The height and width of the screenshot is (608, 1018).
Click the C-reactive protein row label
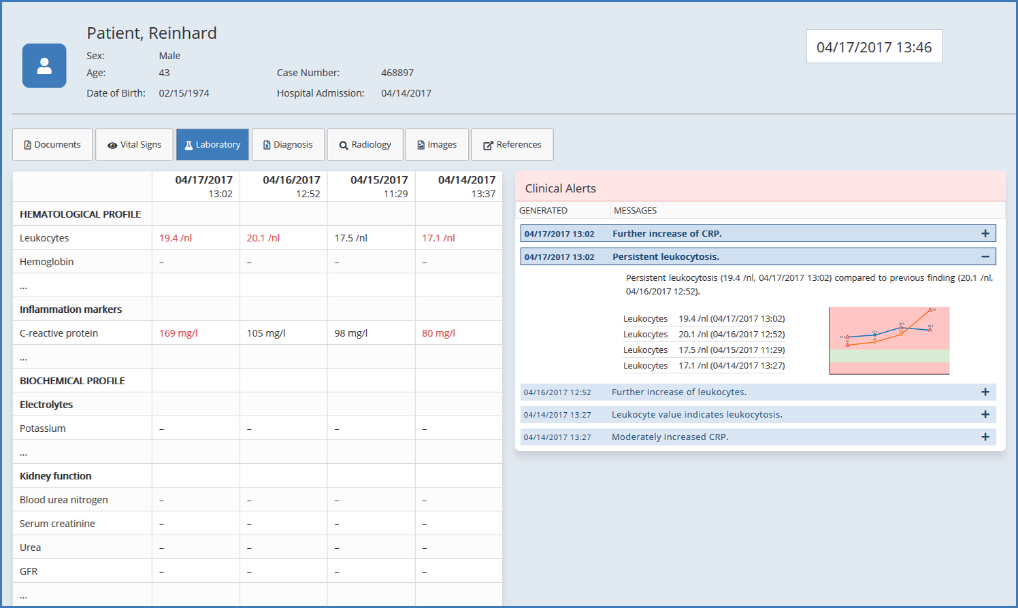point(59,333)
